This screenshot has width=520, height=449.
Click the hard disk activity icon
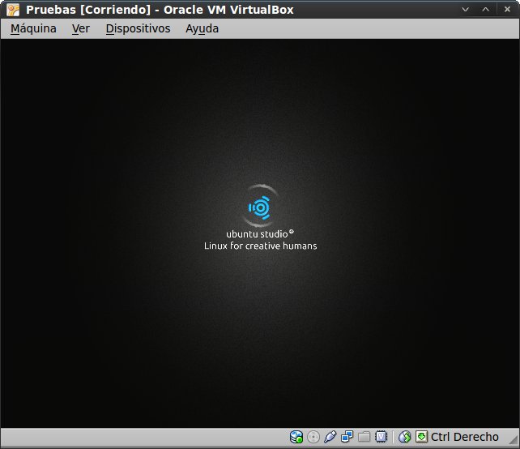pos(296,438)
